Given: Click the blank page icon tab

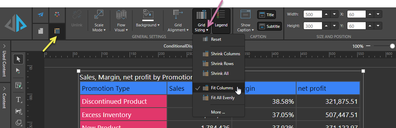Looking at the screenshot, I should [x=41, y=31].
